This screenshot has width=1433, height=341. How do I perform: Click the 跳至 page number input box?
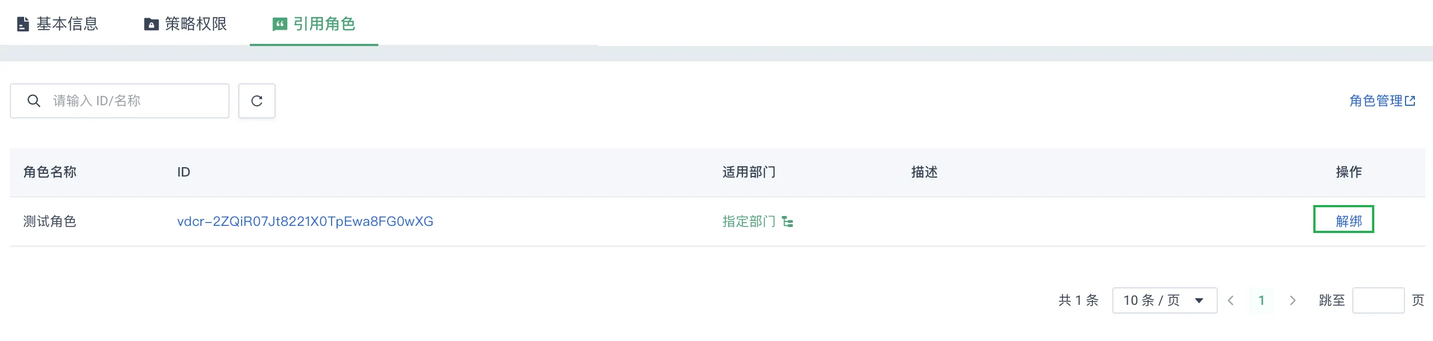click(x=1378, y=300)
